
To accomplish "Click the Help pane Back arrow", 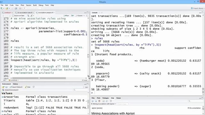I will pos(93,101).
